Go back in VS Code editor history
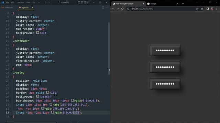Viewport: 220px width, 123px height. tap(45, 2)
